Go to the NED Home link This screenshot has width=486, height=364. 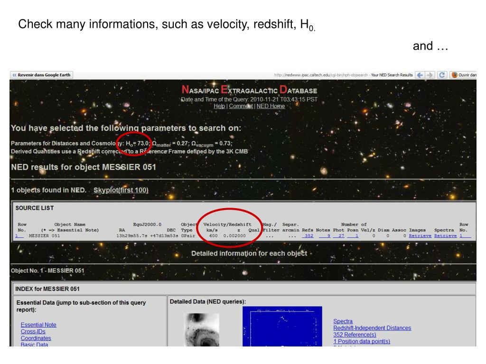tap(271, 106)
